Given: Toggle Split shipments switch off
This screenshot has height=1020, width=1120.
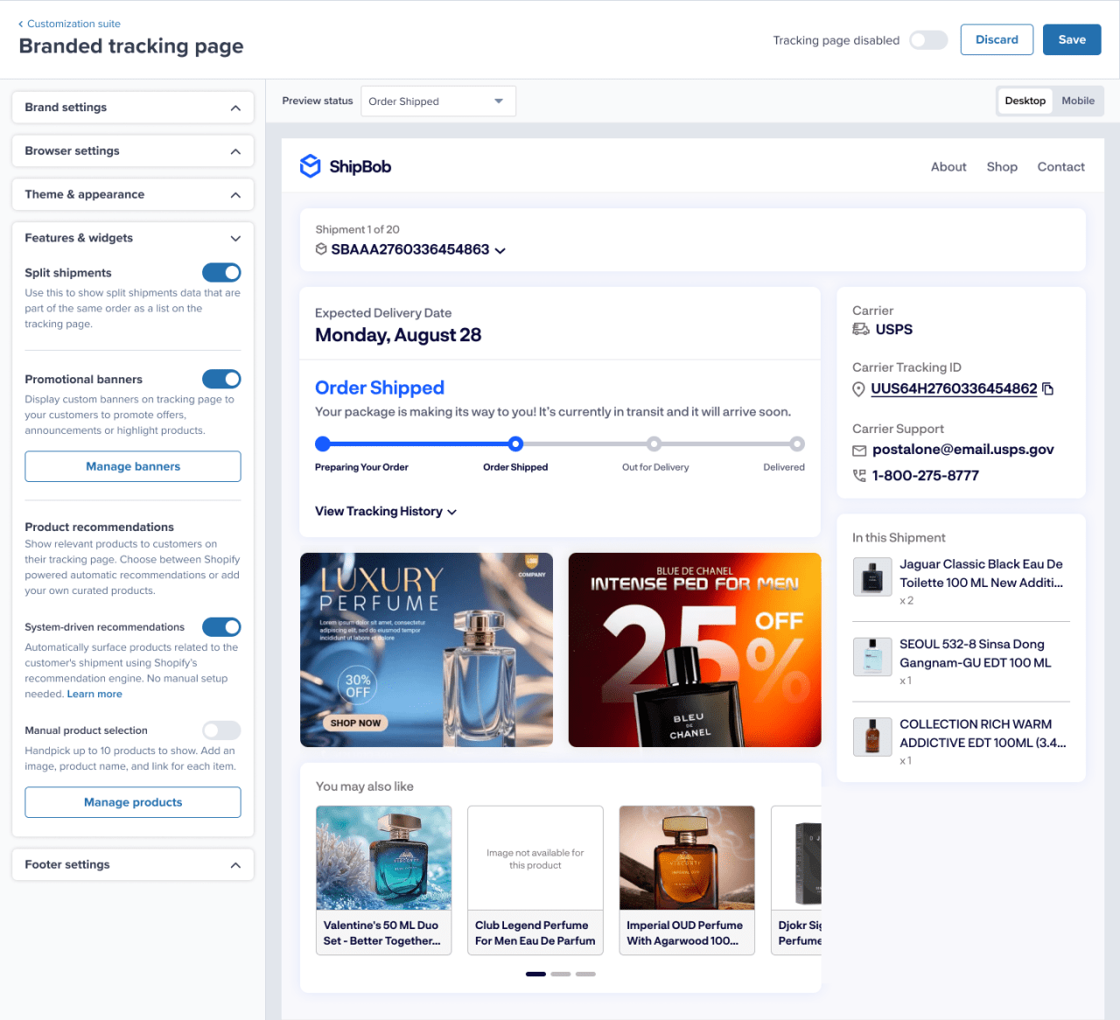Looking at the screenshot, I should (221, 273).
